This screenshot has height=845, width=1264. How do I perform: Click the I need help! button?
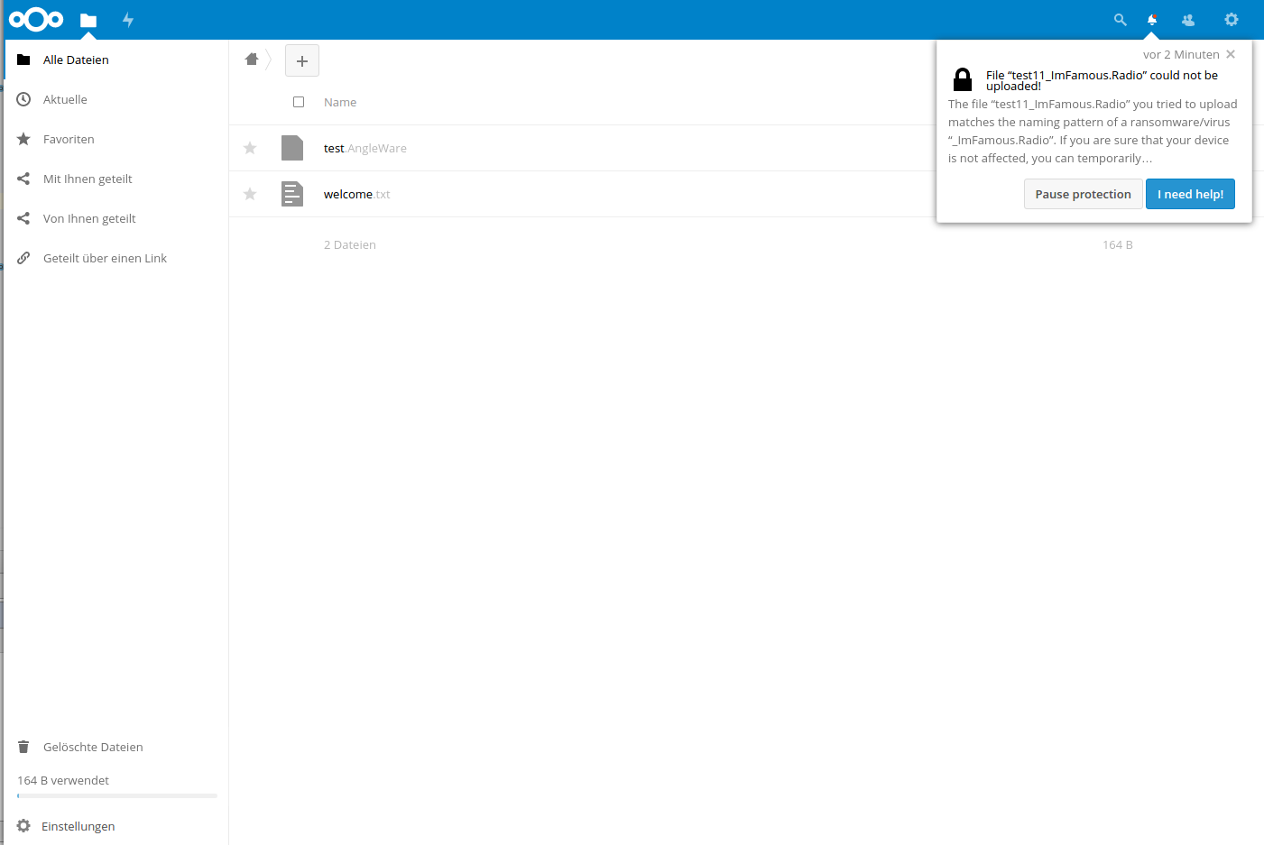[x=1190, y=194]
